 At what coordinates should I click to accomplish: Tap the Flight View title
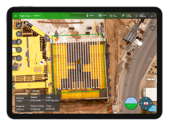click(x=25, y=16)
